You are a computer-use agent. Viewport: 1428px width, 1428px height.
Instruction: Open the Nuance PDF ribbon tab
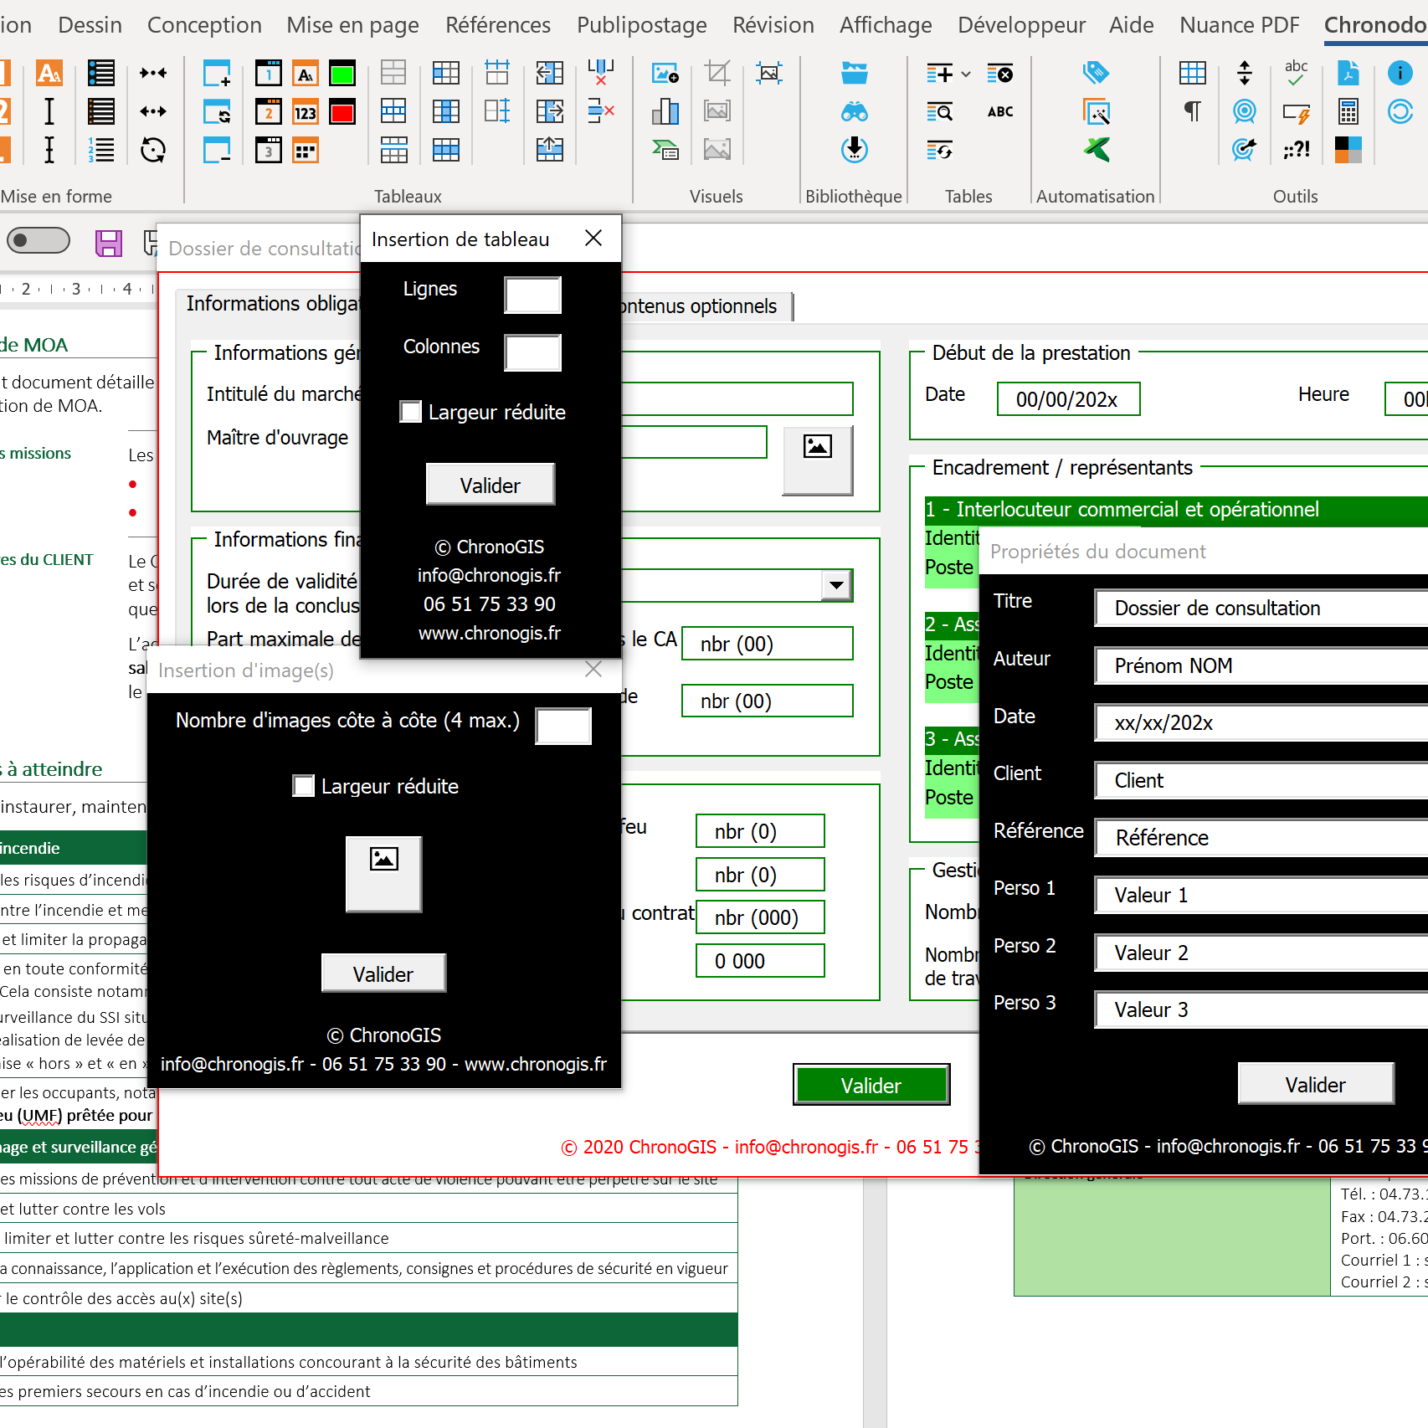(x=1240, y=25)
